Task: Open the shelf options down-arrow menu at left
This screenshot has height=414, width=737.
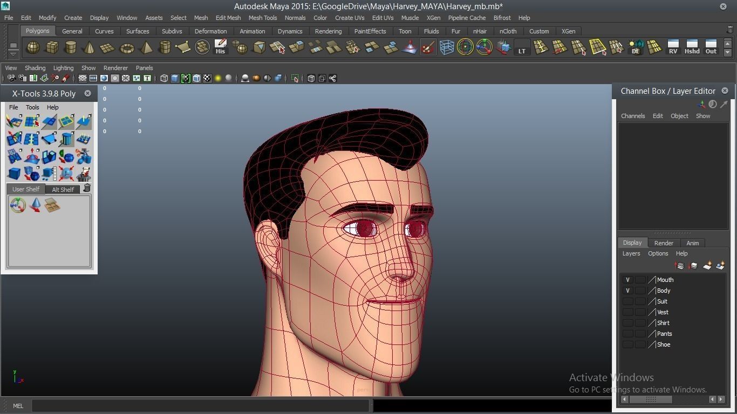Action: pyautogui.click(x=13, y=54)
